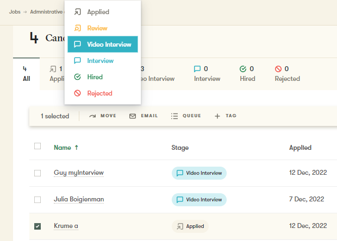This screenshot has width=337, height=241.
Task: Click the Email envelope icon
Action: (x=133, y=116)
